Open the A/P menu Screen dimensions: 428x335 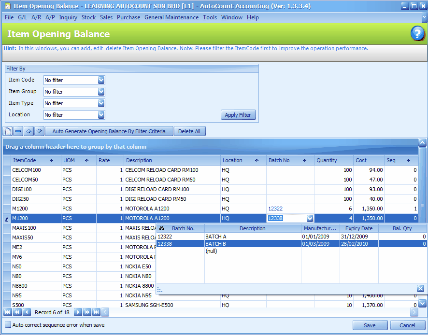click(50, 17)
